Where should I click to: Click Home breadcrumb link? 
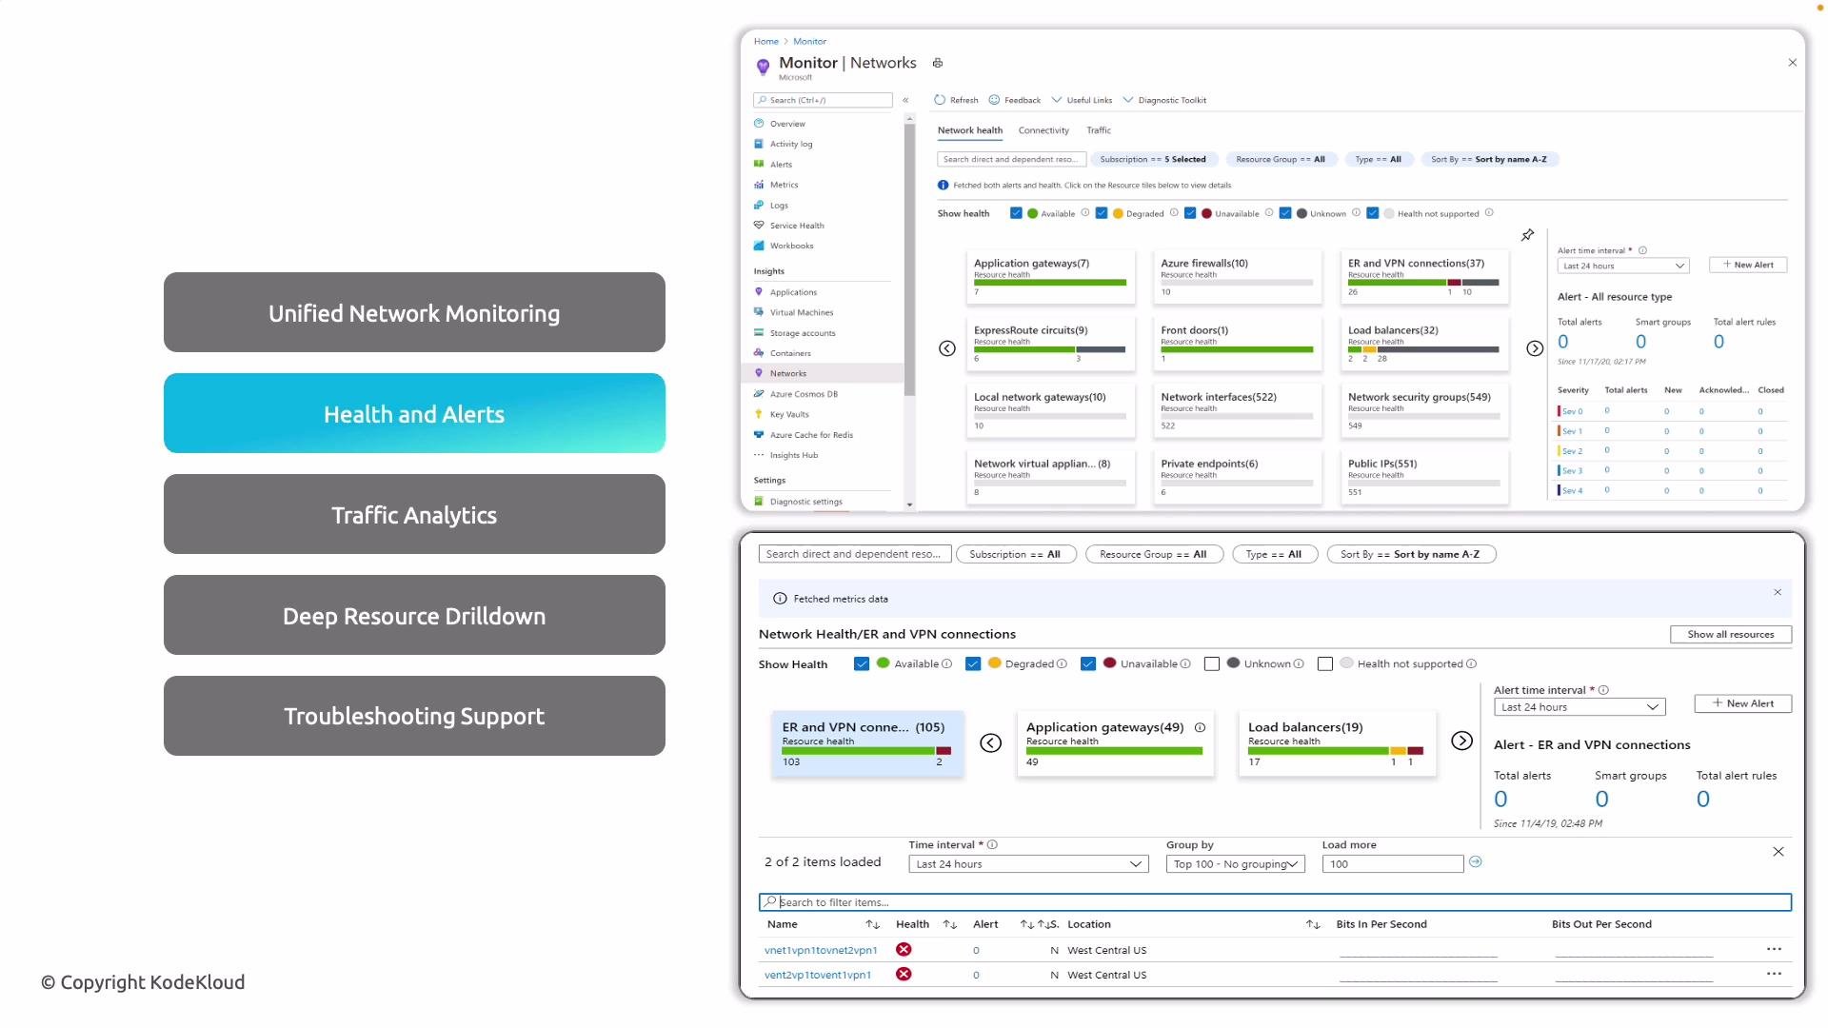tap(765, 41)
